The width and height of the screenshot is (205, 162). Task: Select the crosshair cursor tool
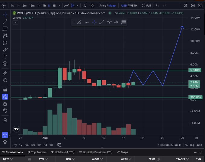coord(5,15)
